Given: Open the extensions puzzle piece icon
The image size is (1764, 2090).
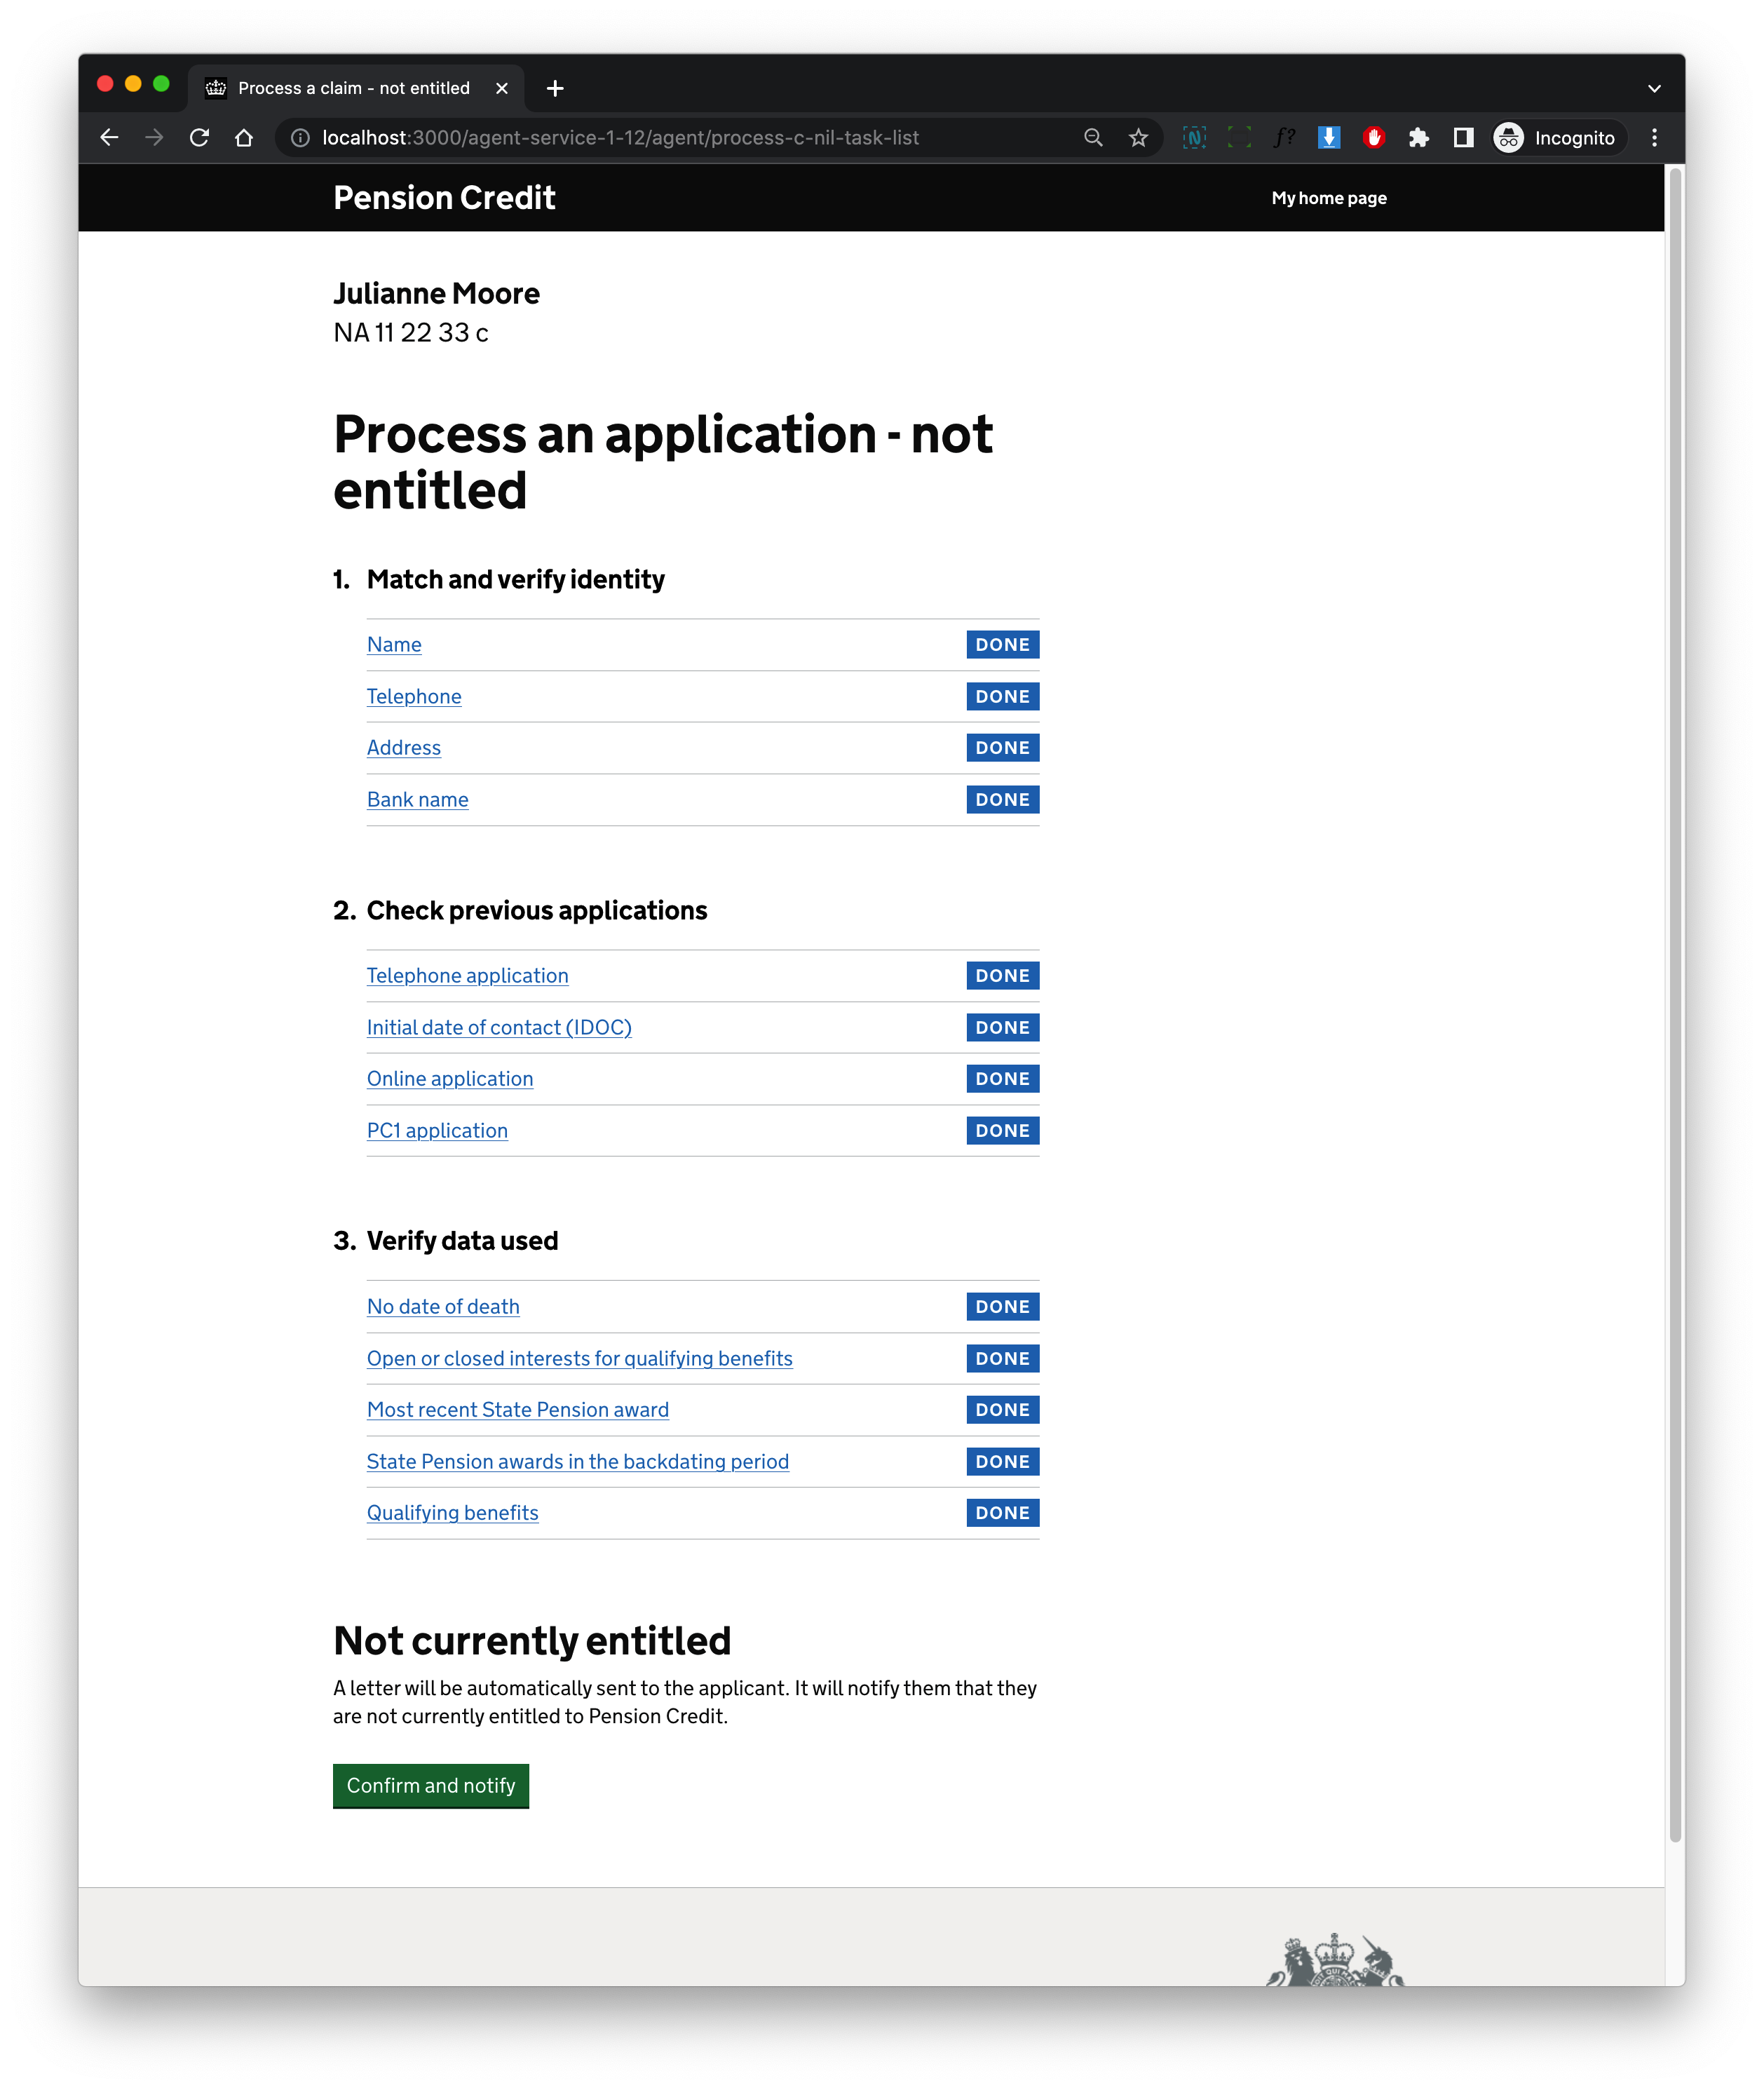Looking at the screenshot, I should 1420,138.
